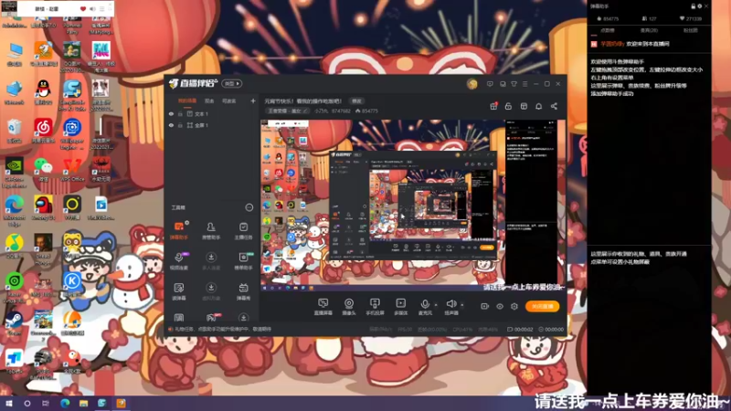
Task: Switch to the underlined first tab of 弹幕助手 panel
Action: (x=608, y=30)
